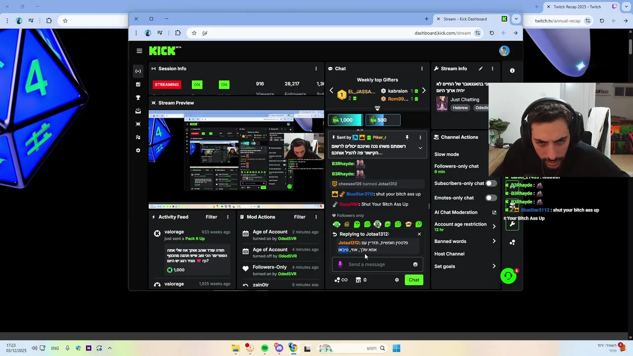This screenshot has height=356, width=633.
Task: Open the community users icon in the Kick sidebar
Action: (138, 137)
